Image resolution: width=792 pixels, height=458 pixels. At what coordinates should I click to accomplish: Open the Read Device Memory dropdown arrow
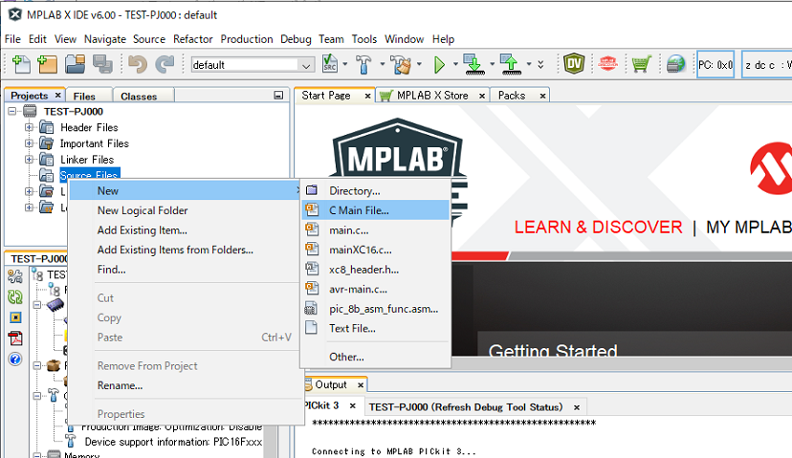[x=529, y=64]
